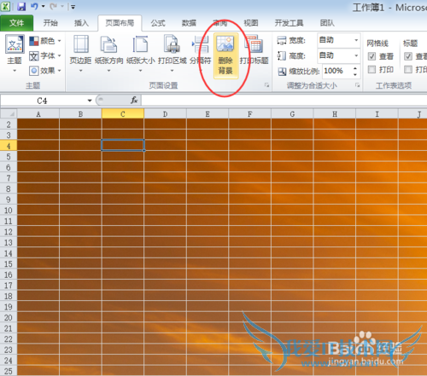Select column C header
427x376 pixels.
pos(123,114)
